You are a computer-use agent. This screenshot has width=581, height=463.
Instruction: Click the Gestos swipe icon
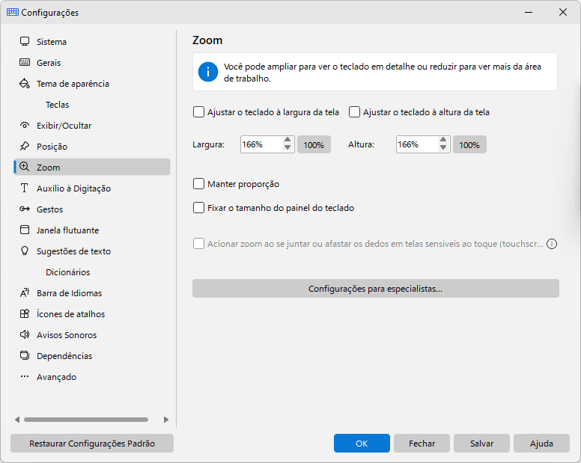[25, 209]
